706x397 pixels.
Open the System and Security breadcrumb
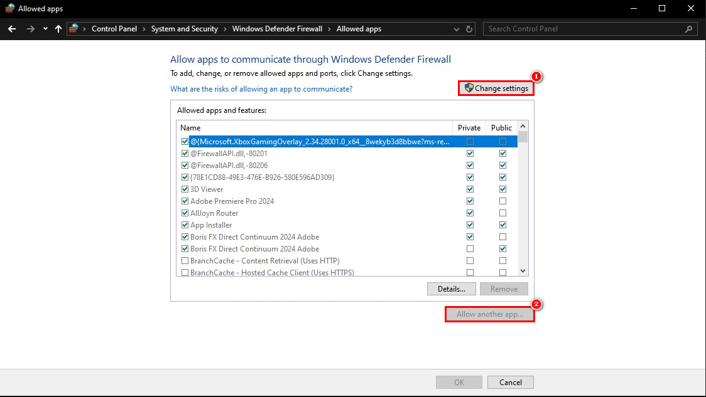tap(185, 29)
